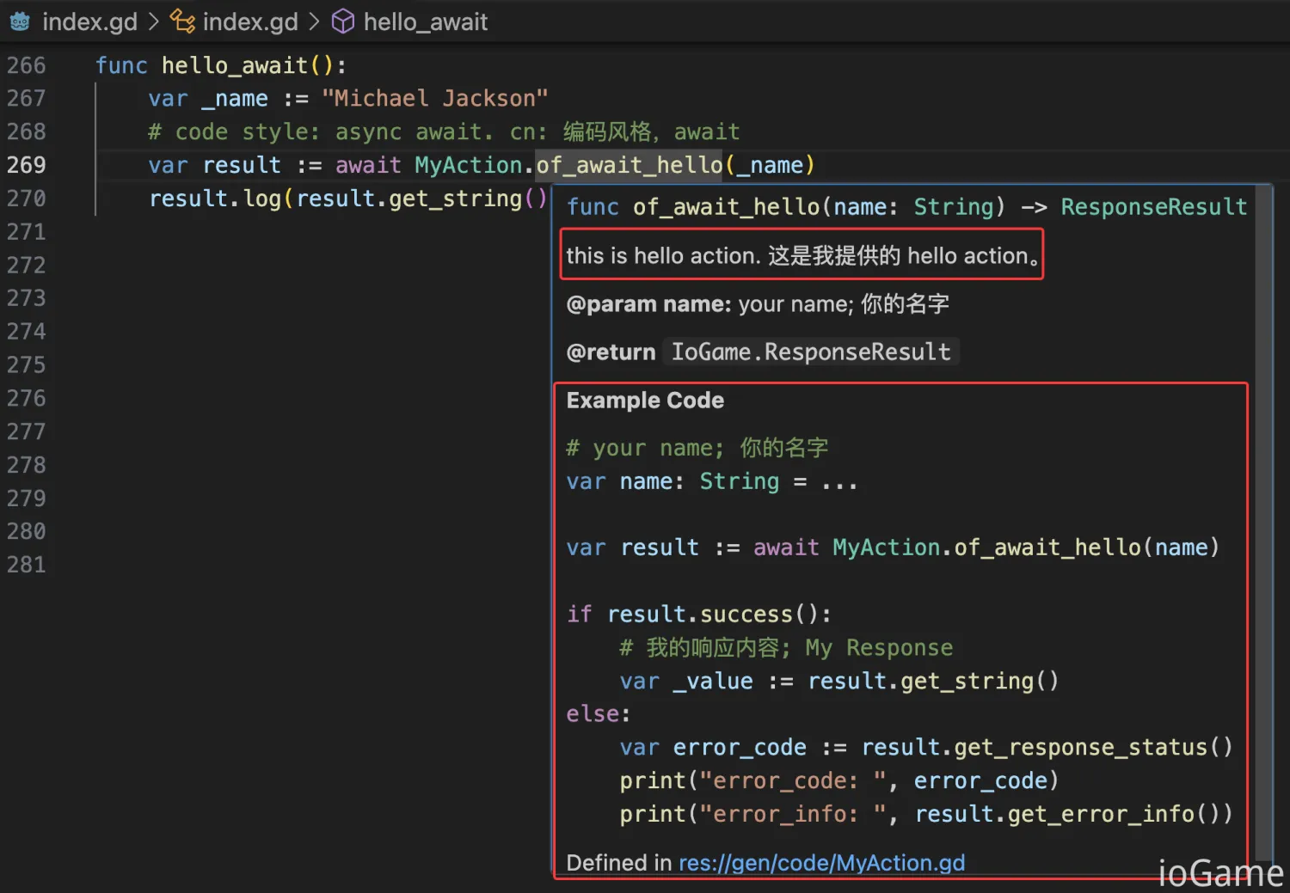Click line number 266 in the gutter
The image size is (1290, 893).
[27, 65]
